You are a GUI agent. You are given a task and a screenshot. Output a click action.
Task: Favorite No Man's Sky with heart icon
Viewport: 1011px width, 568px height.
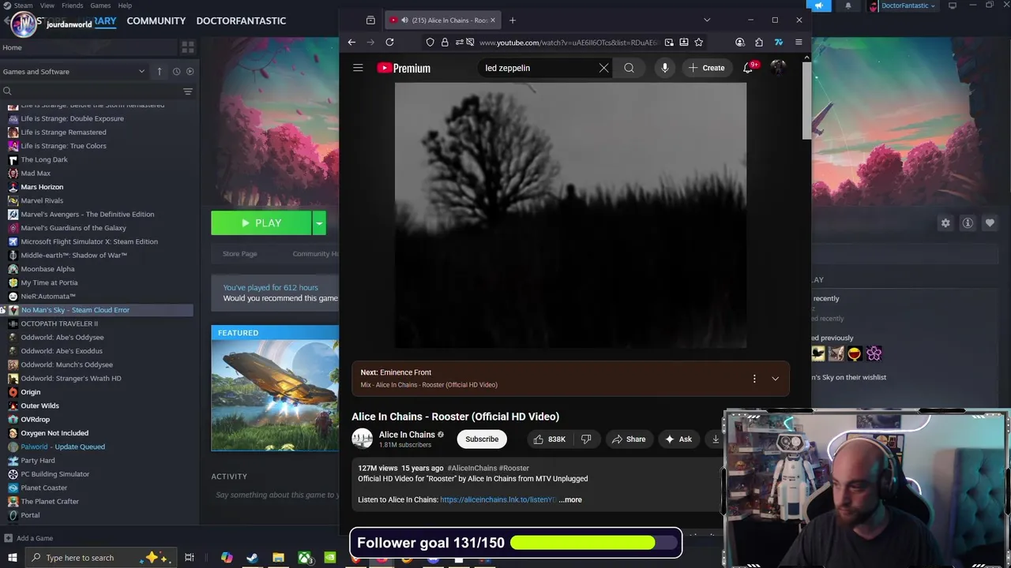(x=990, y=223)
